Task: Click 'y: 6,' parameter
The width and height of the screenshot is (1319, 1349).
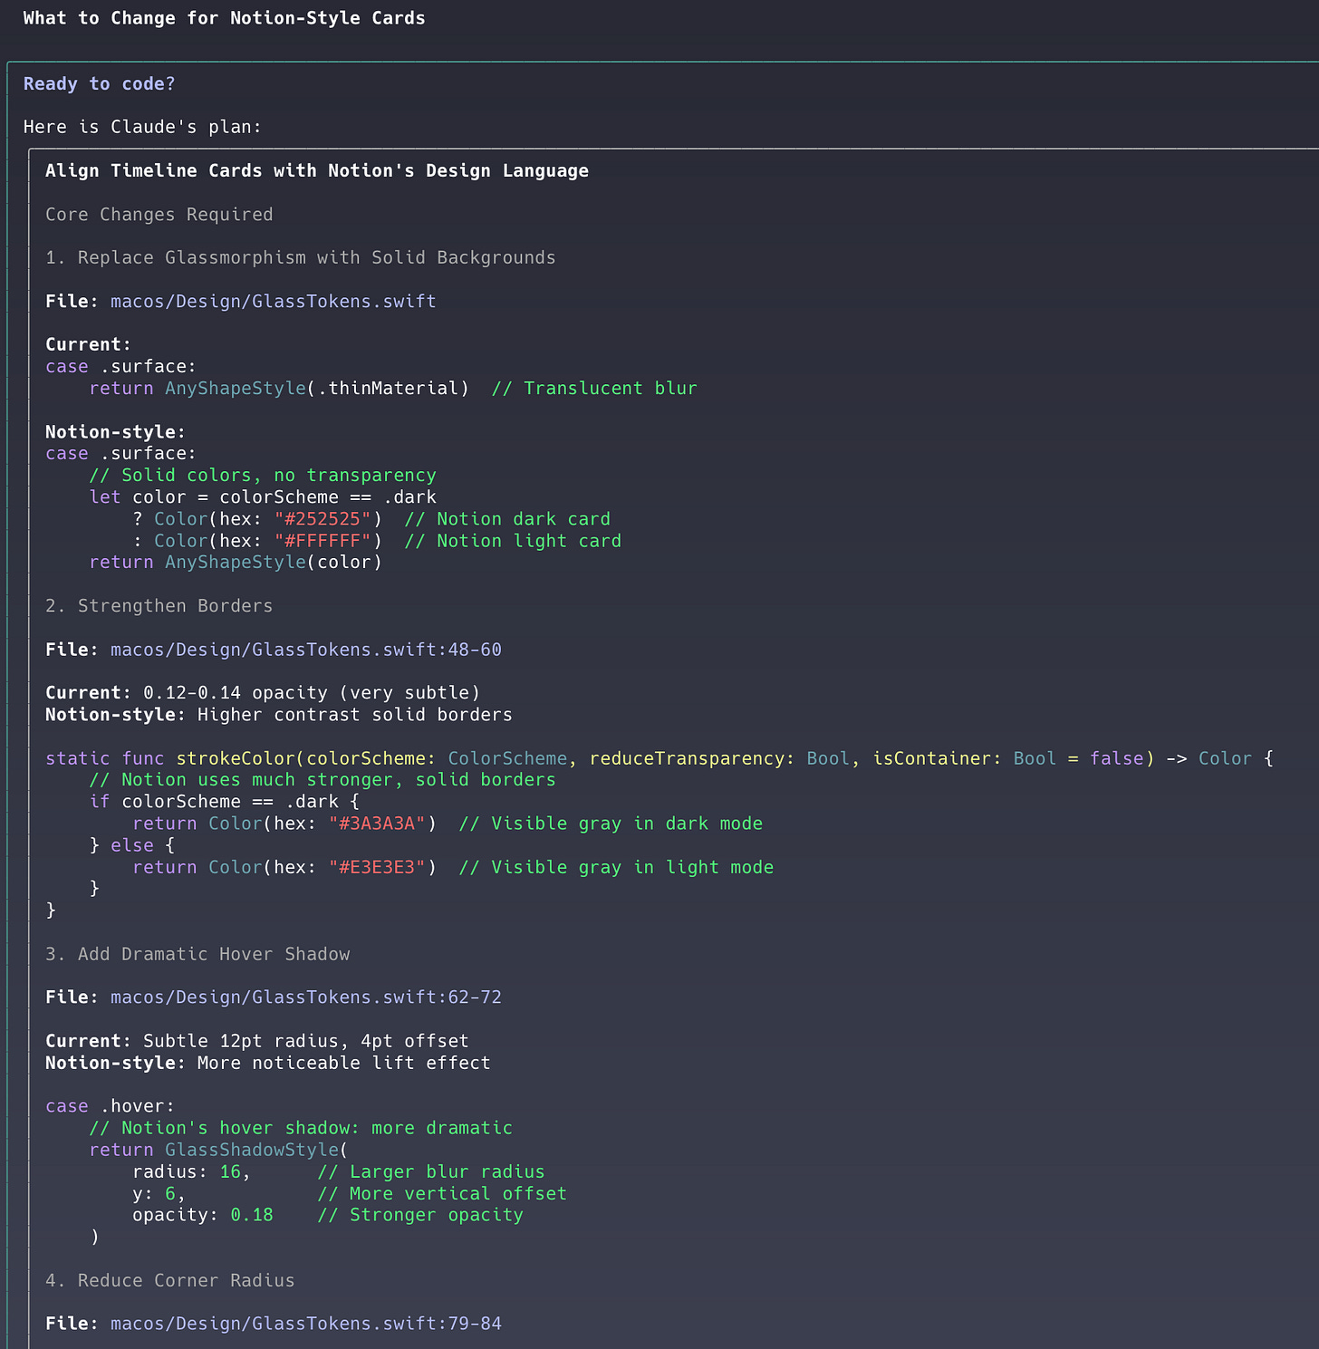Action: click(159, 1192)
